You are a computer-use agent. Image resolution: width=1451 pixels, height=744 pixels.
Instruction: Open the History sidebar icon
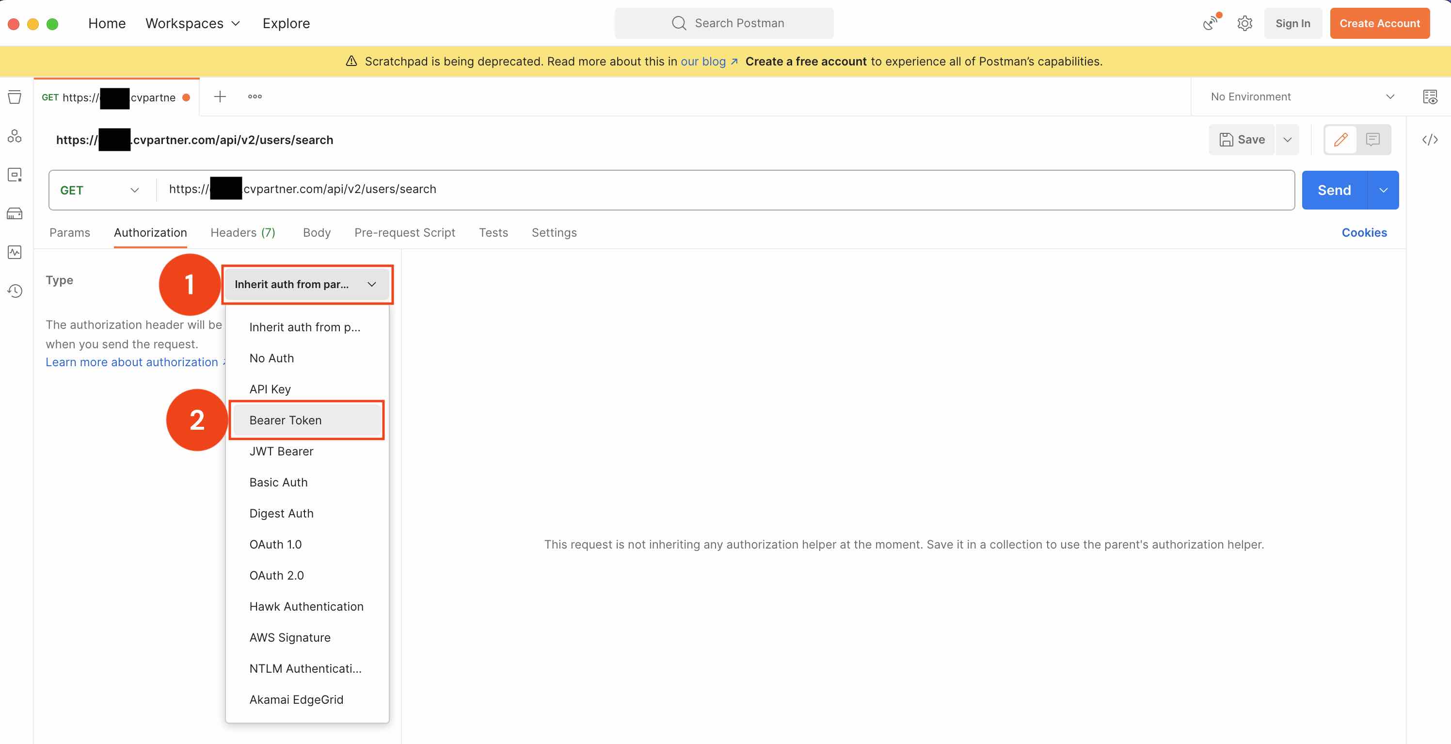pos(15,291)
